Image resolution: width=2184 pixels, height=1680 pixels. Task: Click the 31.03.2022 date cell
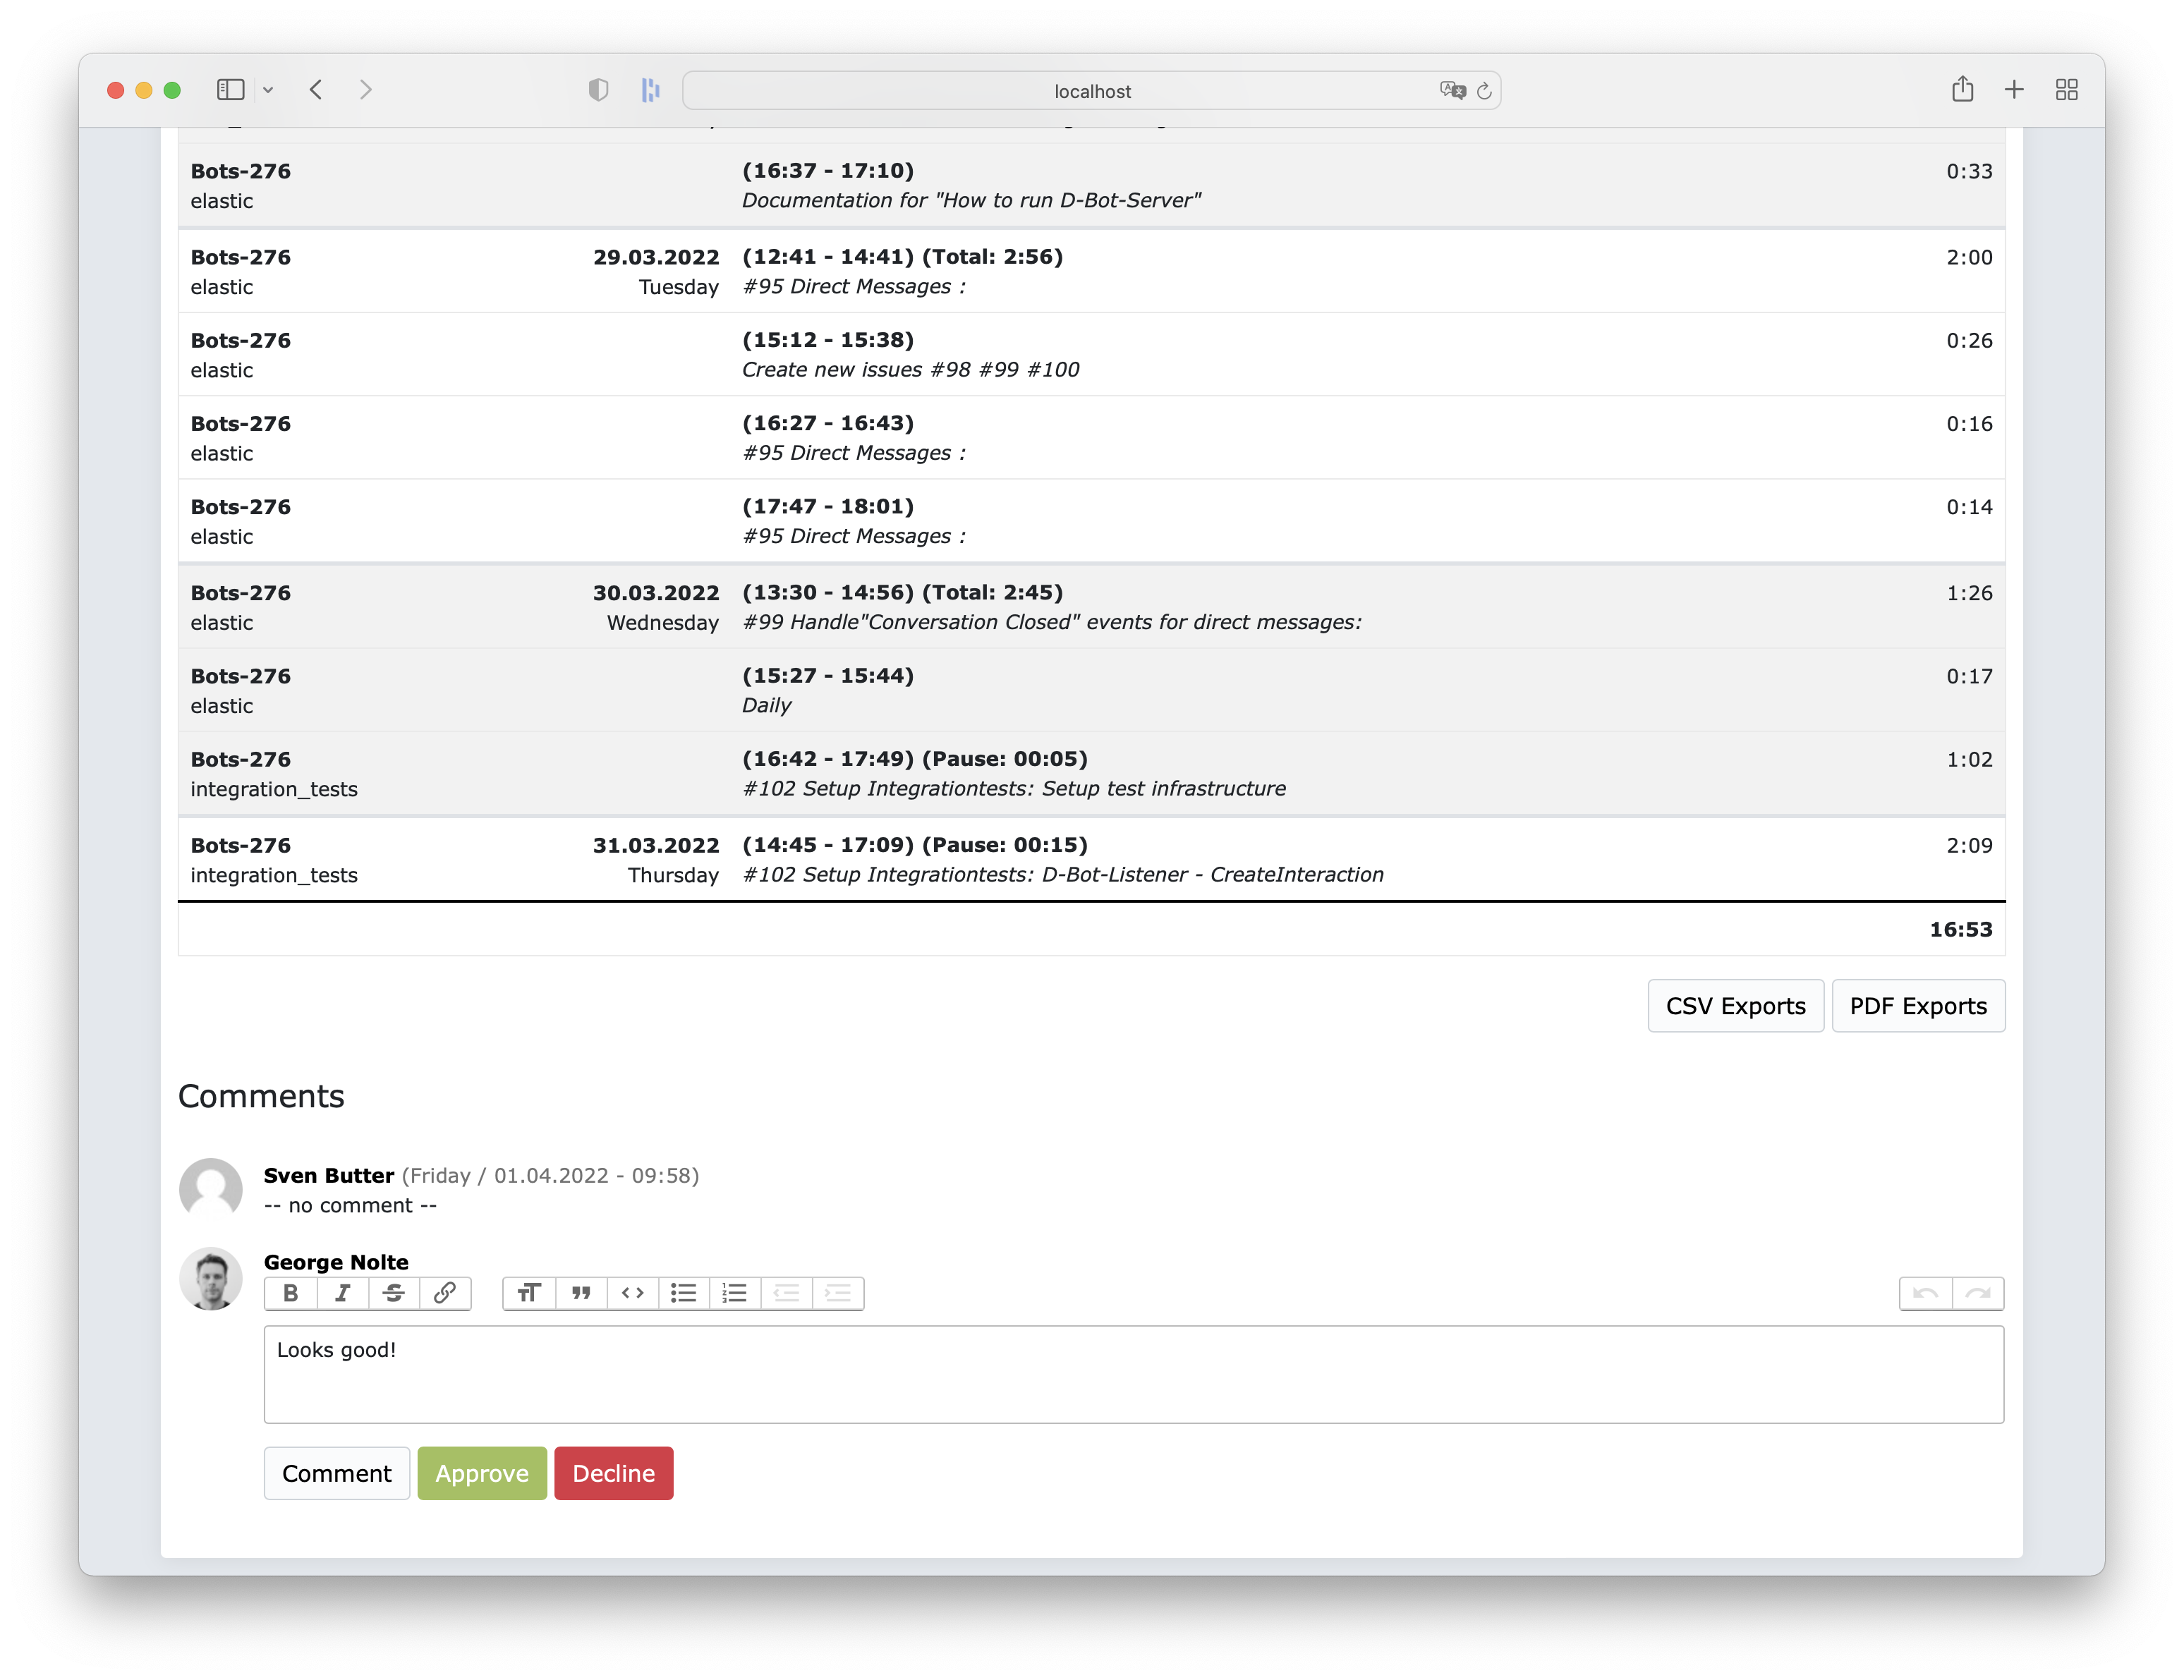tap(656, 845)
